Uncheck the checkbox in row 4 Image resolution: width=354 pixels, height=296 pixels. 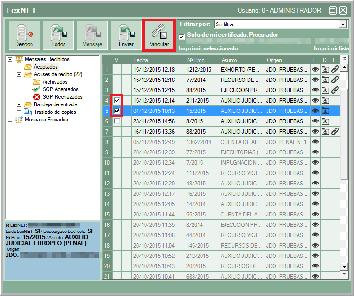coord(117,101)
